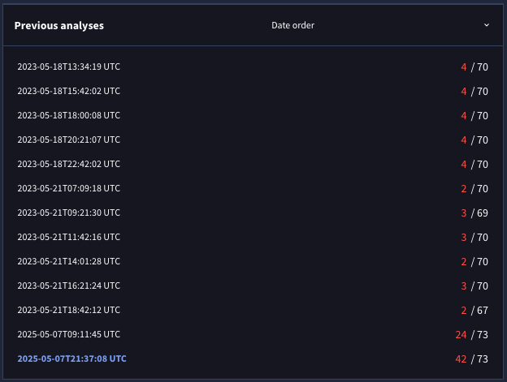Select the 2023-05-21T14:01:28 UTC entry

click(x=68, y=261)
